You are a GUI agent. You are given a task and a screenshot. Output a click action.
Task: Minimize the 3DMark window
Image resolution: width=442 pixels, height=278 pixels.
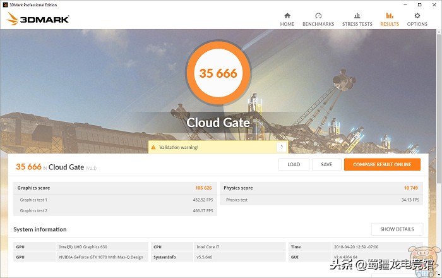point(405,5)
